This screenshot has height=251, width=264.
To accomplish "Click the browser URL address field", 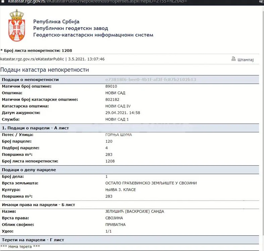I will [x=101, y=2].
